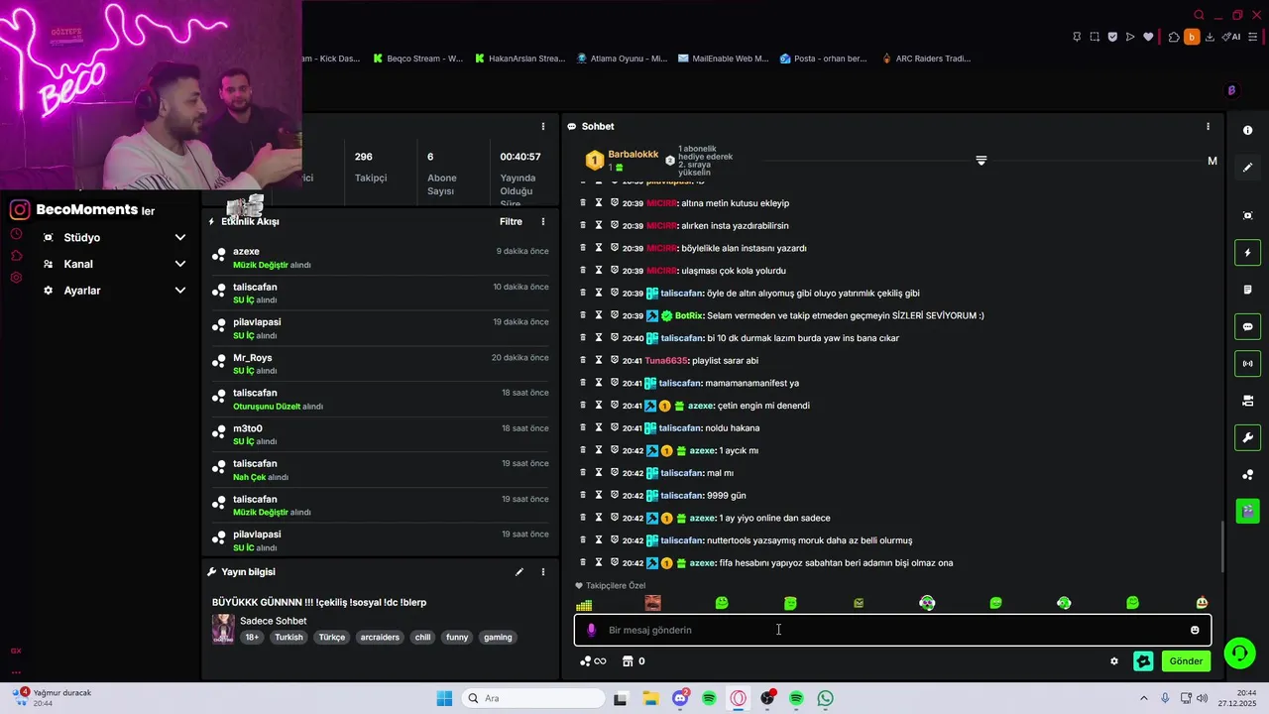Click the green clapperboard clip icon

(x=1247, y=511)
